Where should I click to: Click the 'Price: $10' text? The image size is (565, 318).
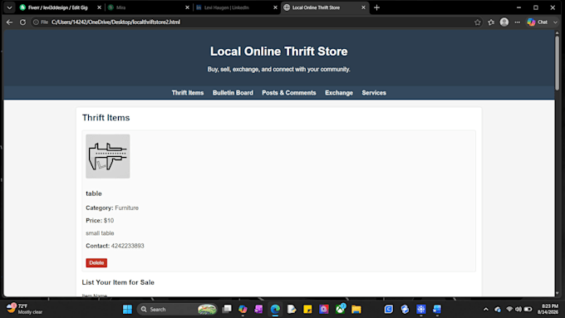(x=100, y=220)
